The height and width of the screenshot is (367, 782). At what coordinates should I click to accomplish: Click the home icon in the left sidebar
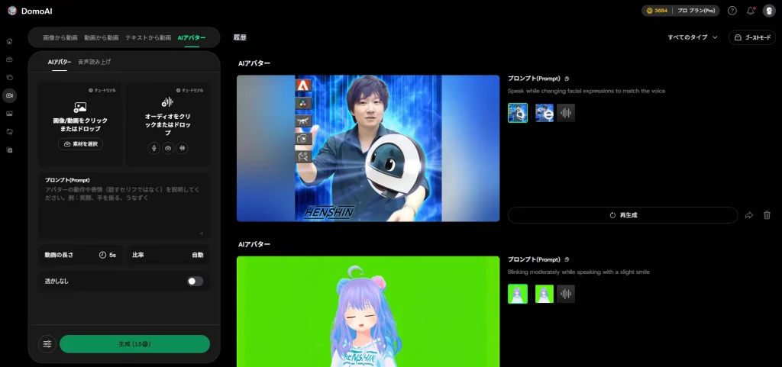coord(10,41)
